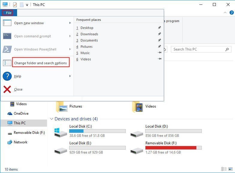Click the Network icon in sidebar
This screenshot has width=235, height=173.
click(10, 142)
